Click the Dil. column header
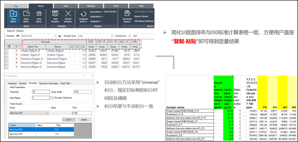This screenshot has width=298, height=142. coord(83,47)
